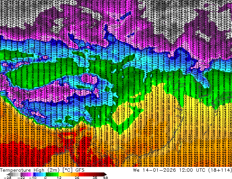The width and height of the screenshot is (232, 179).
Task: Select the dark purple legend swatch at -22
Action: point(22,174)
